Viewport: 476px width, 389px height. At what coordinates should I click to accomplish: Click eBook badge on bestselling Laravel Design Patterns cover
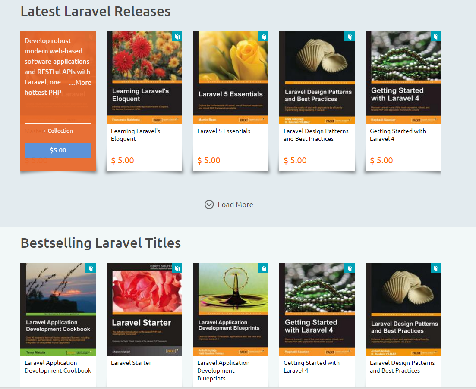(436, 268)
